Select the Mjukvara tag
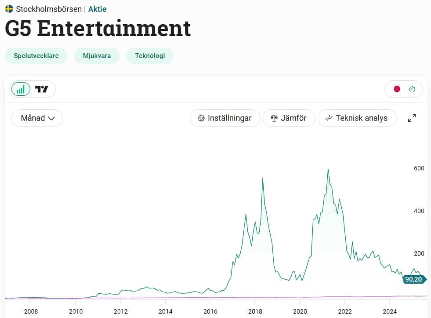Screen dimensions: 431x318 (x=97, y=56)
